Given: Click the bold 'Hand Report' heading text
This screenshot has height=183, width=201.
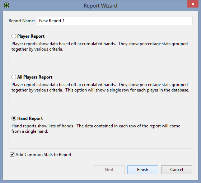Looking at the screenshot, I should [30, 118].
